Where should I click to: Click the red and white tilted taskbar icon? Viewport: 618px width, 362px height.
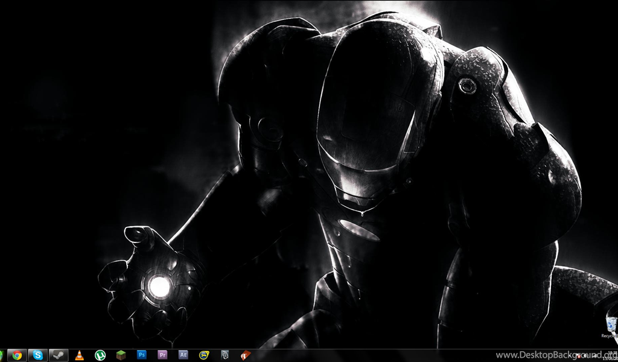pyautogui.click(x=246, y=355)
